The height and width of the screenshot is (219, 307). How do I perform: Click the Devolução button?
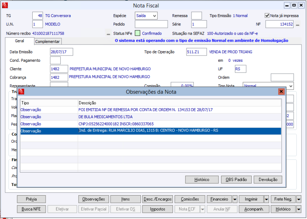(268, 179)
